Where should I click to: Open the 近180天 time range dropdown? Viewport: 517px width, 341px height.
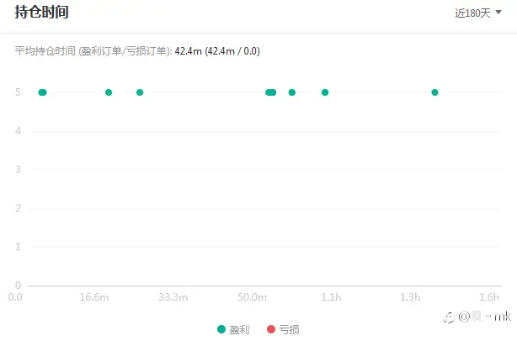[x=478, y=13]
